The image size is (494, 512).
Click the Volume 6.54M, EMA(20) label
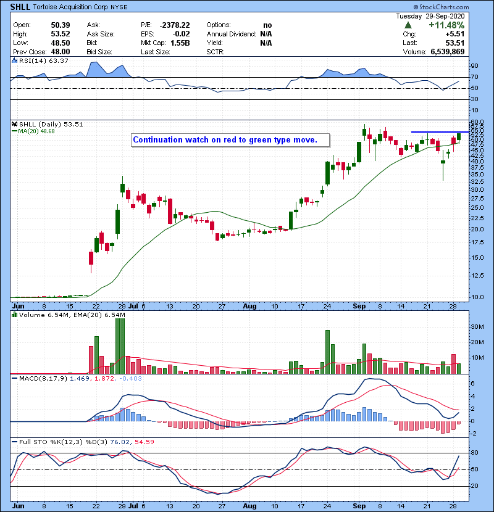[x=72, y=315]
